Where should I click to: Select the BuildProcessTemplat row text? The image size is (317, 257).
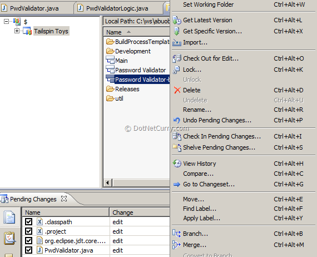click(142, 42)
